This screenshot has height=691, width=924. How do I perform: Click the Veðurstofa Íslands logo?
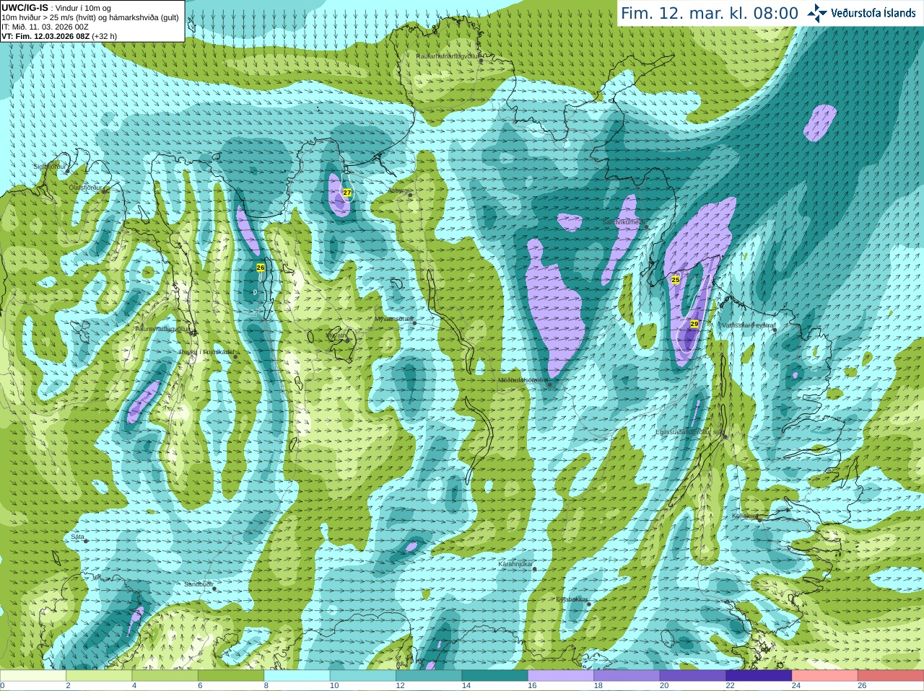click(x=861, y=13)
